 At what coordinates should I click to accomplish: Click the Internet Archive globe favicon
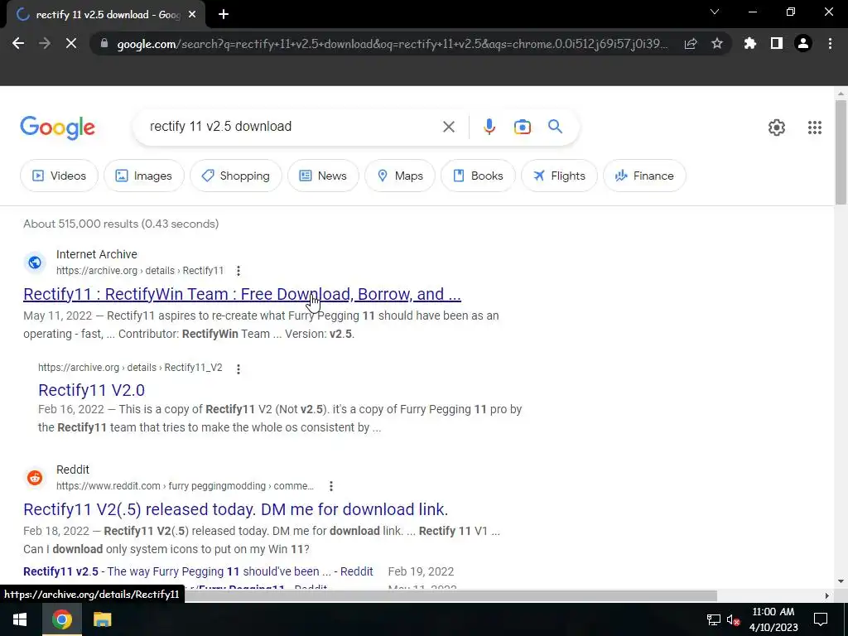[35, 263]
